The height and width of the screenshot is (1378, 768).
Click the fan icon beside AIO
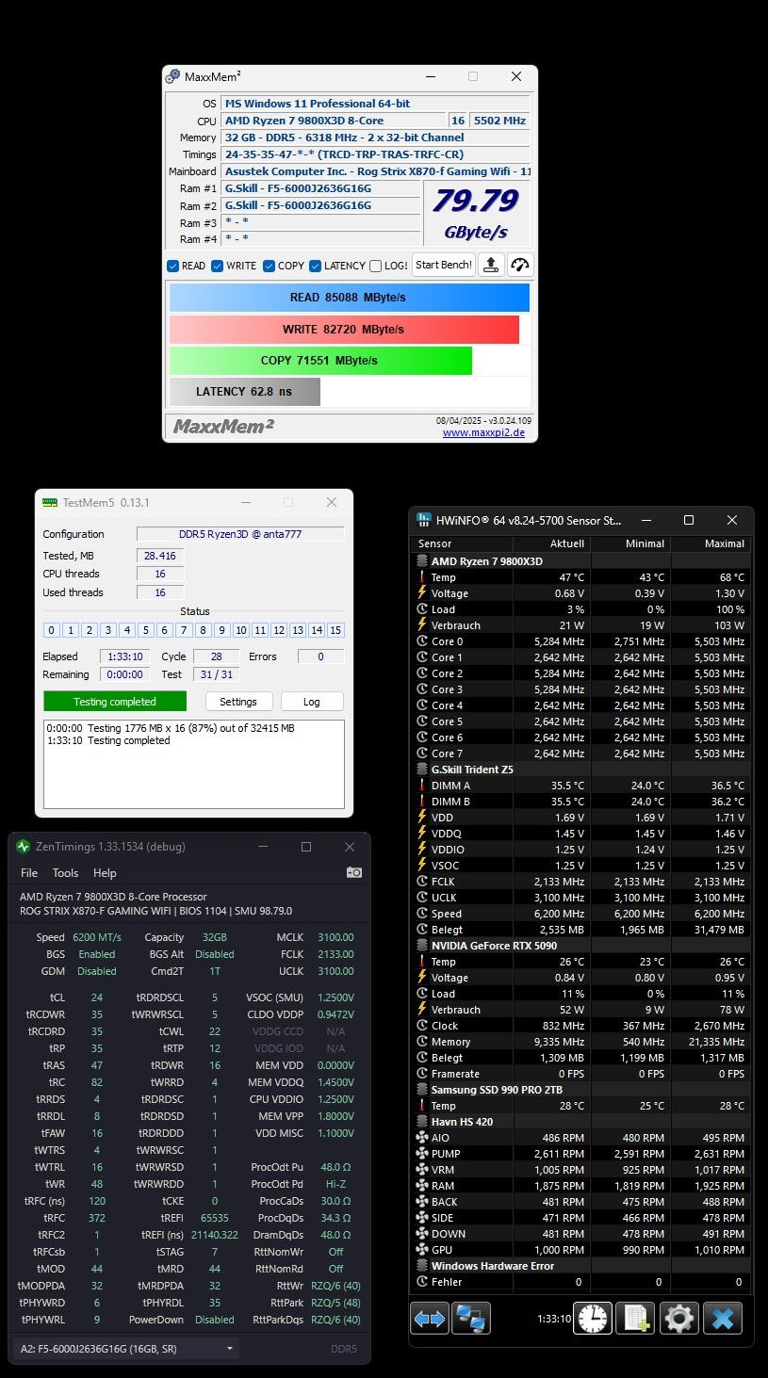(x=422, y=1138)
